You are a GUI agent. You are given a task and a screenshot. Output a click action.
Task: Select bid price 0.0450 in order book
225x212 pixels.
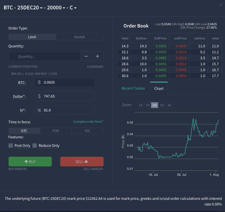161,70
